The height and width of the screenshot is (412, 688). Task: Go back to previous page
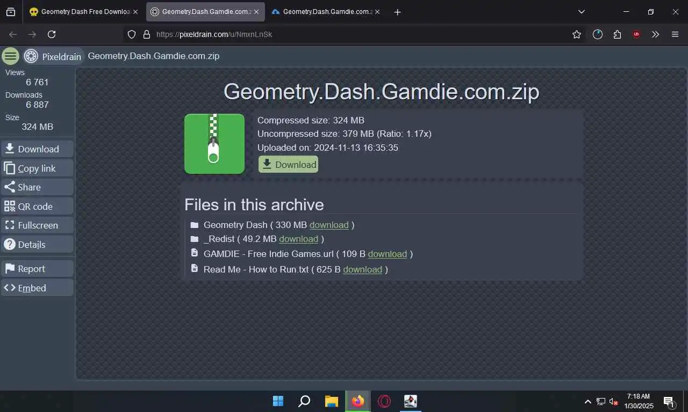(x=13, y=34)
